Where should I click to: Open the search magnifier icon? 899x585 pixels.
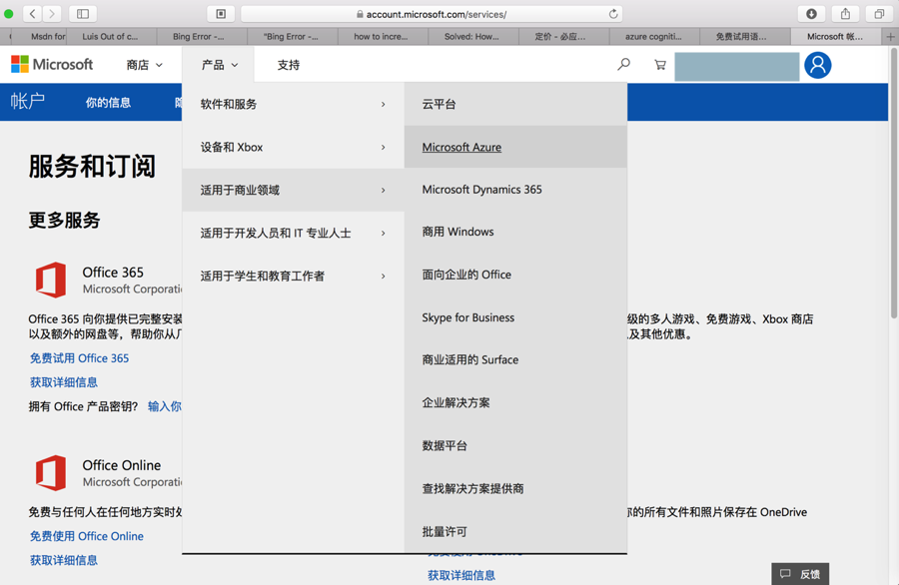[623, 64]
